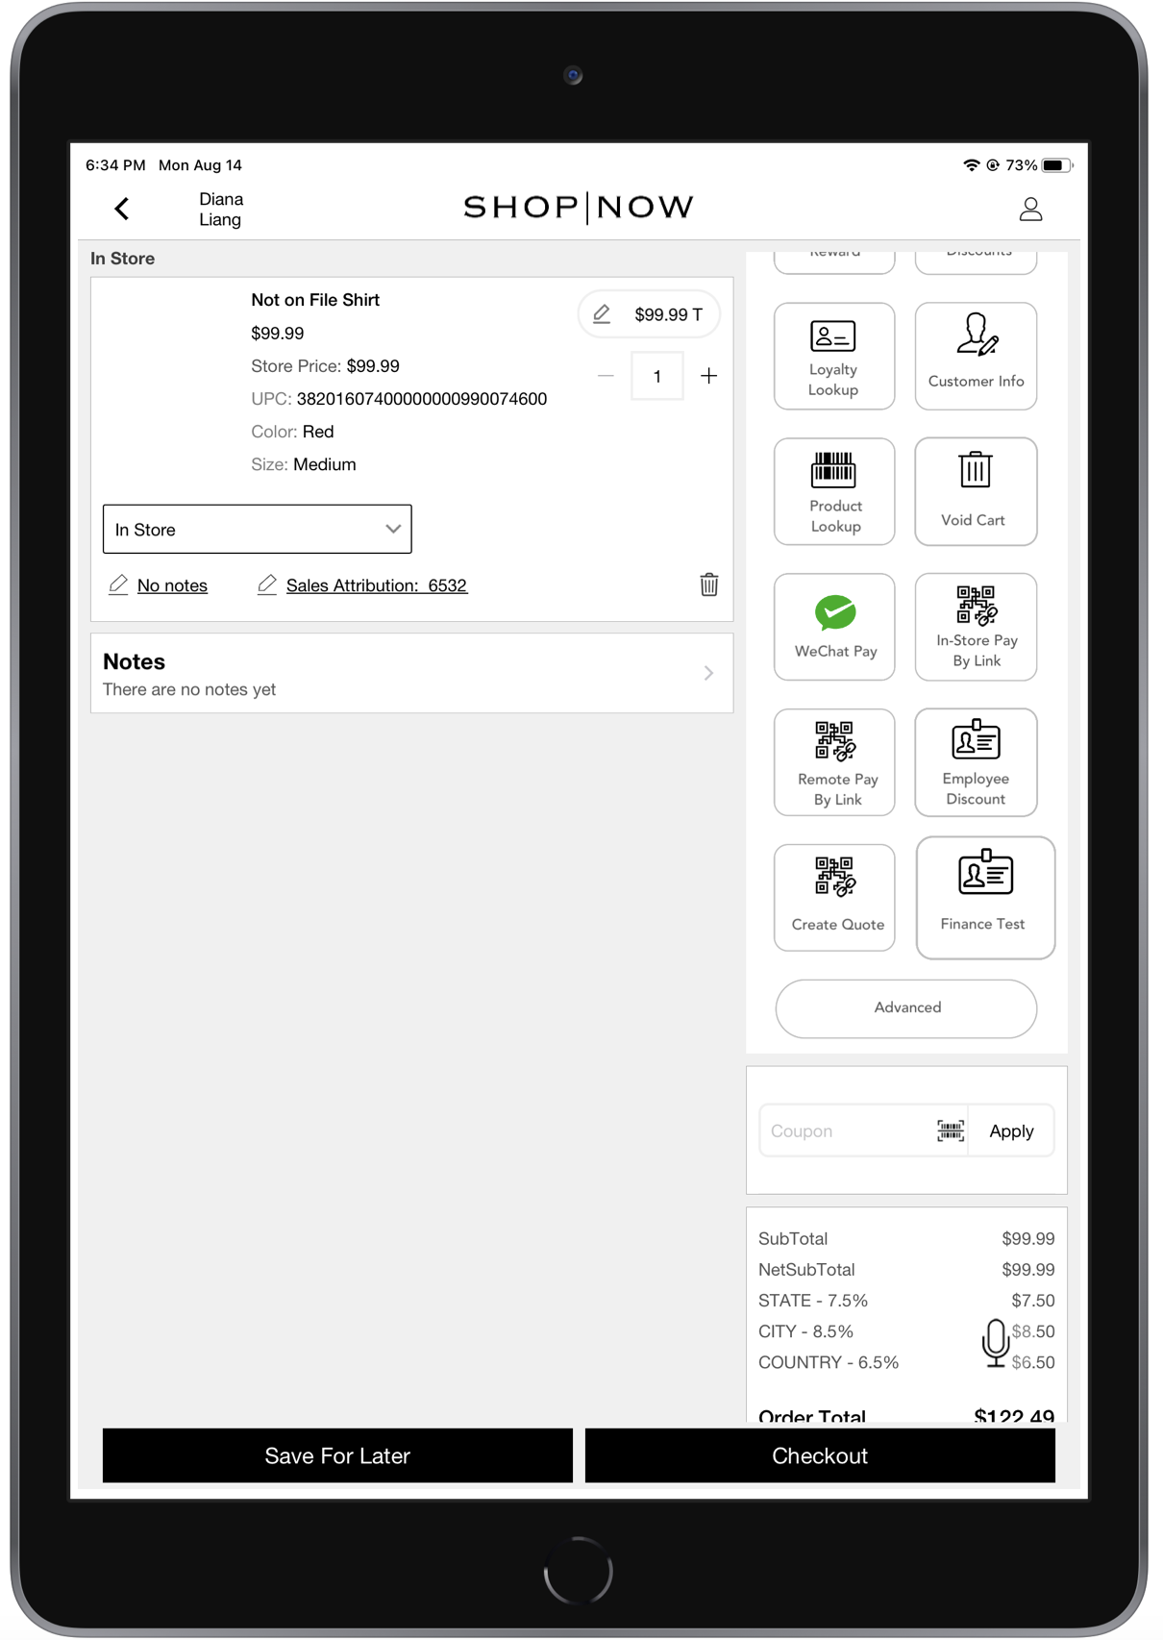Tap the battery indicator in status bar
This screenshot has width=1163, height=1640.
[x=1057, y=165]
